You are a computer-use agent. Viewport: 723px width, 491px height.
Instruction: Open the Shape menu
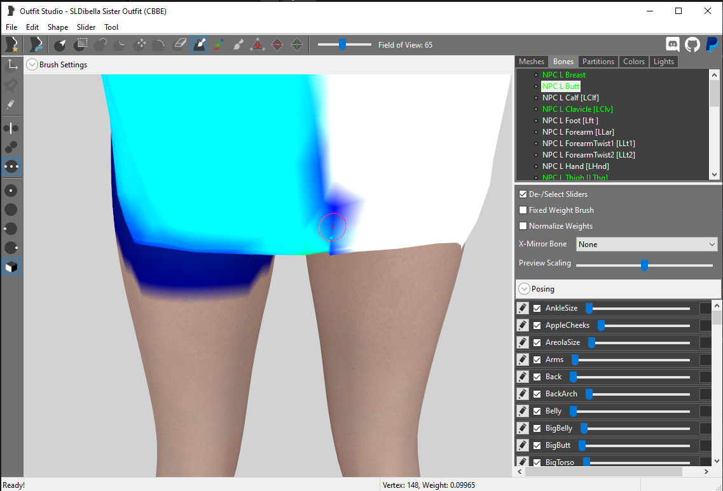click(58, 27)
